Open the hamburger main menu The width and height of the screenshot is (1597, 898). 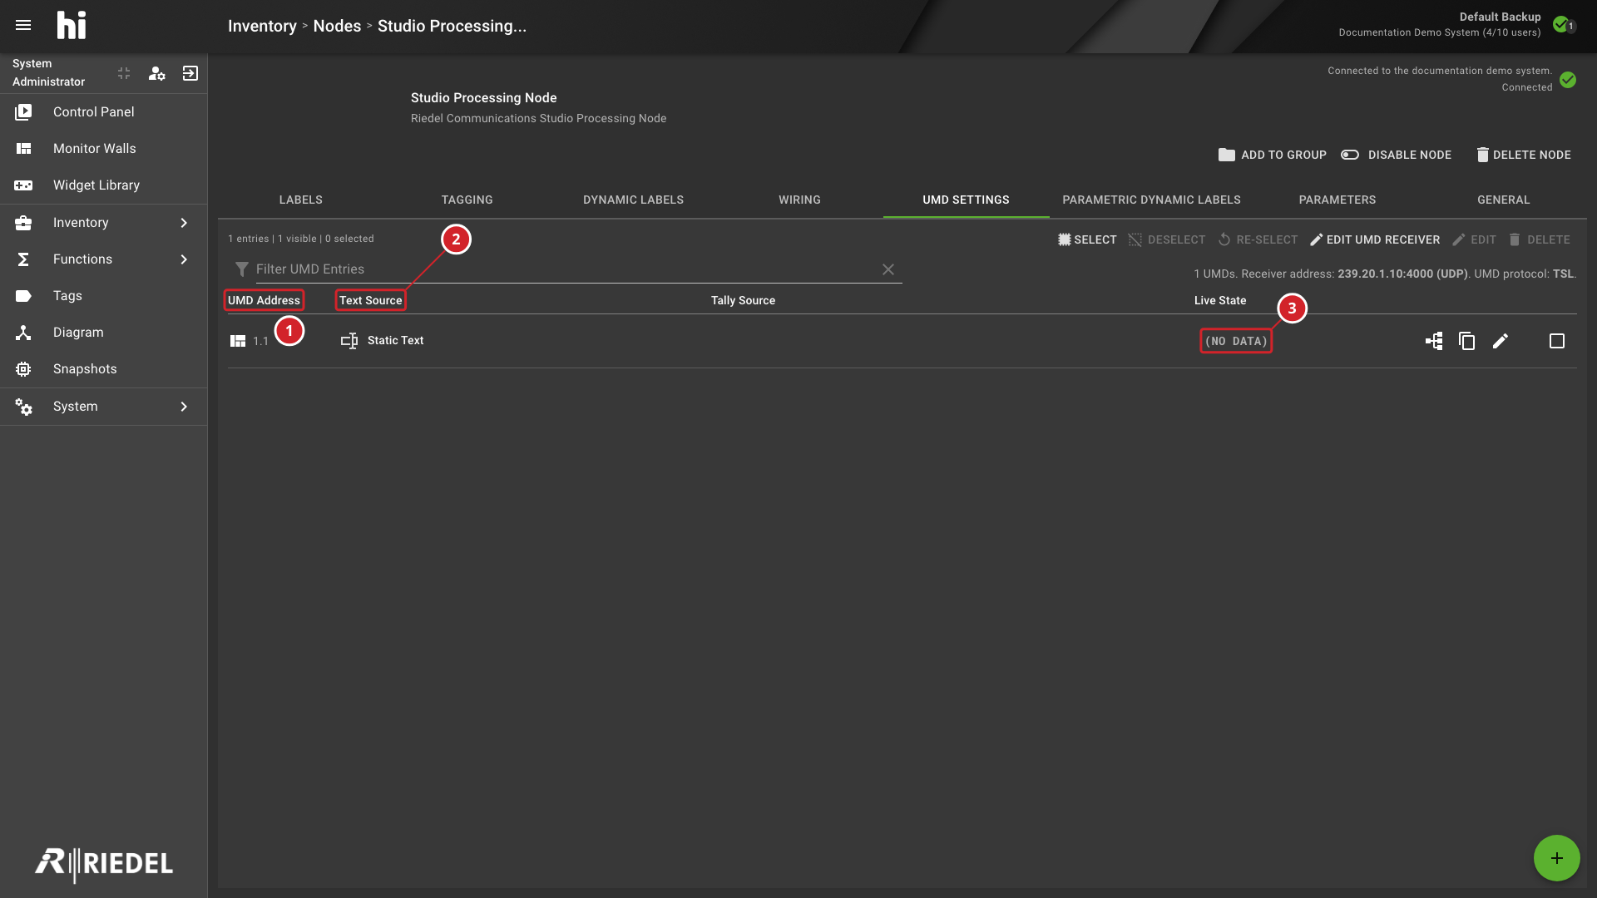(23, 25)
